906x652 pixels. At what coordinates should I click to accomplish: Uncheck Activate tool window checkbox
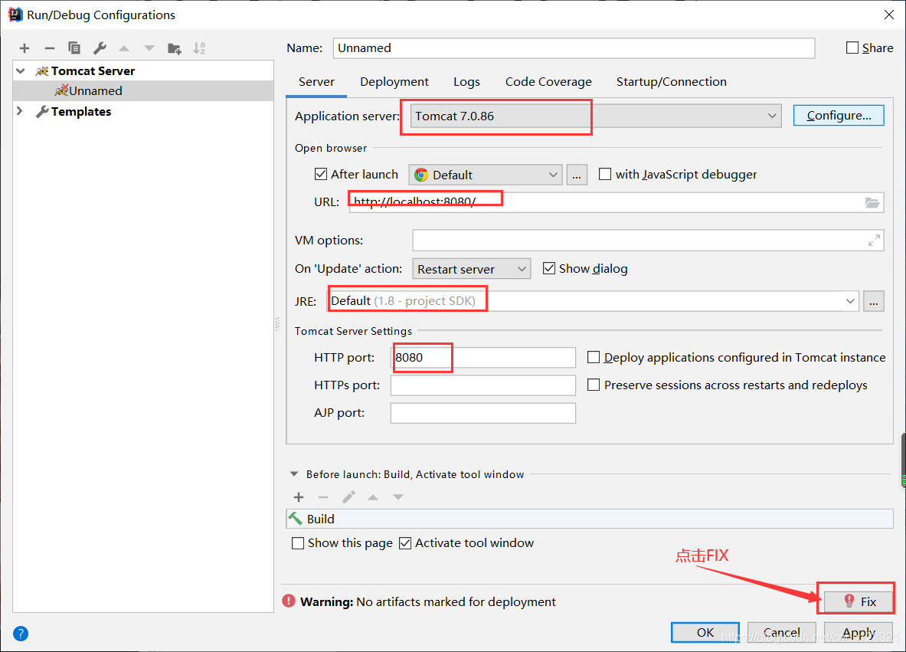pos(405,543)
